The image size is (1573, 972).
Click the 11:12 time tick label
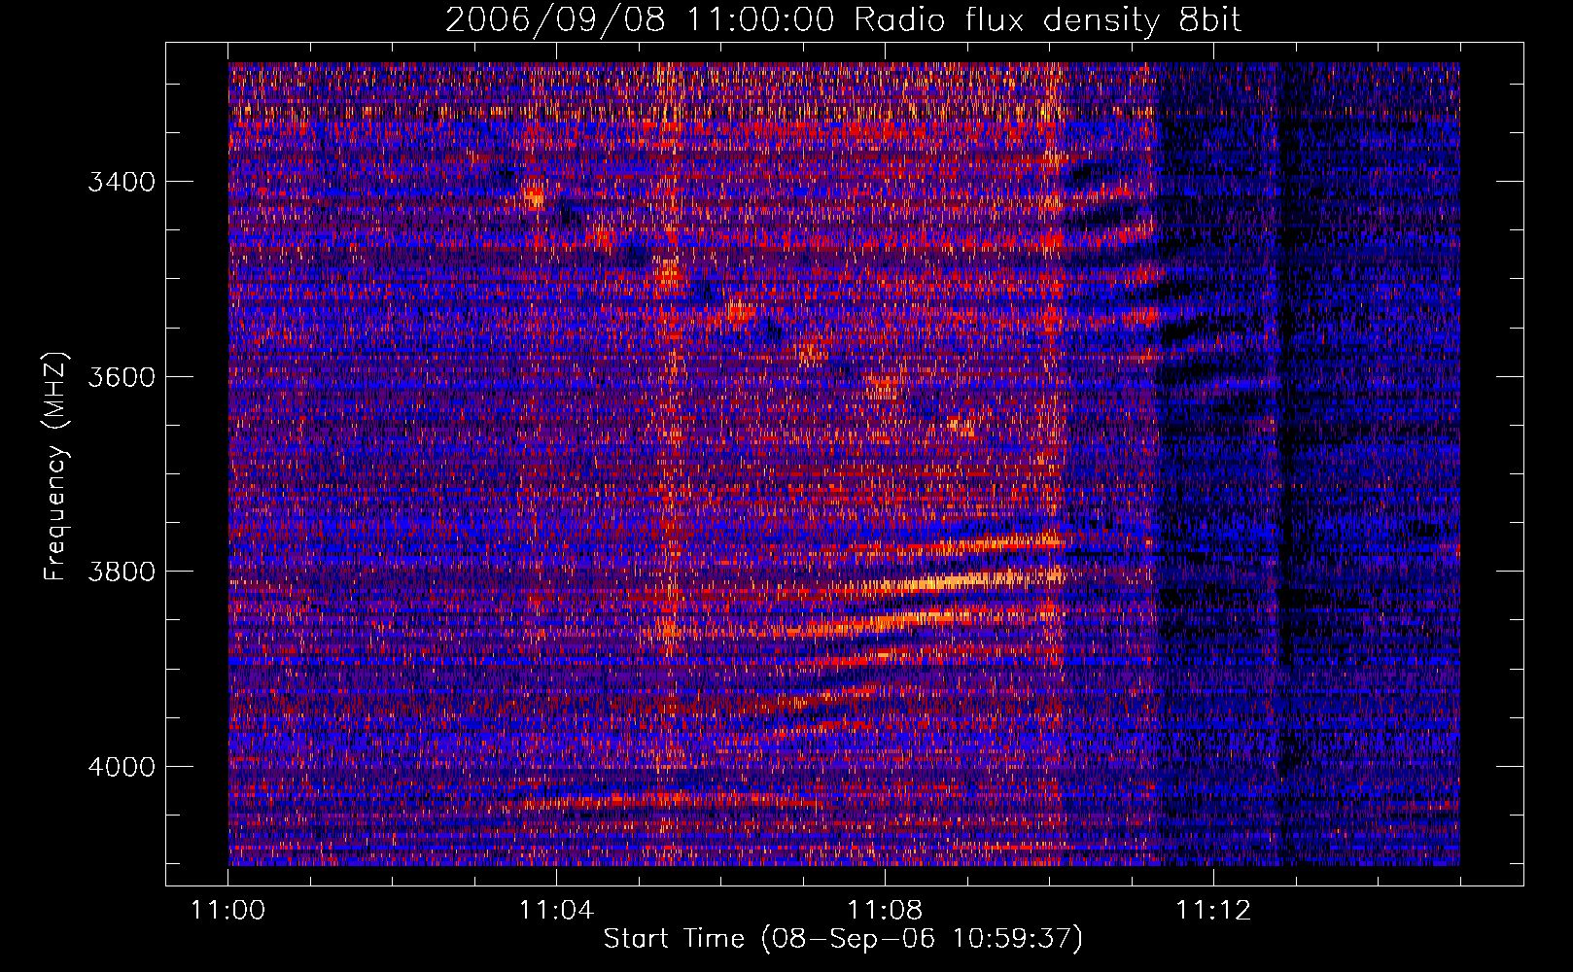tap(1213, 911)
